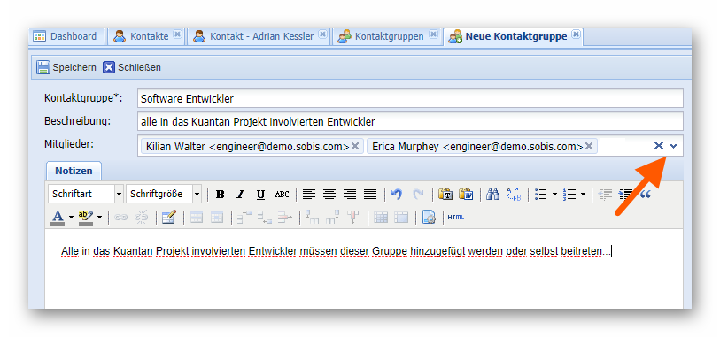The height and width of the screenshot is (337, 720).
Task: Center align the text
Action: point(329,195)
